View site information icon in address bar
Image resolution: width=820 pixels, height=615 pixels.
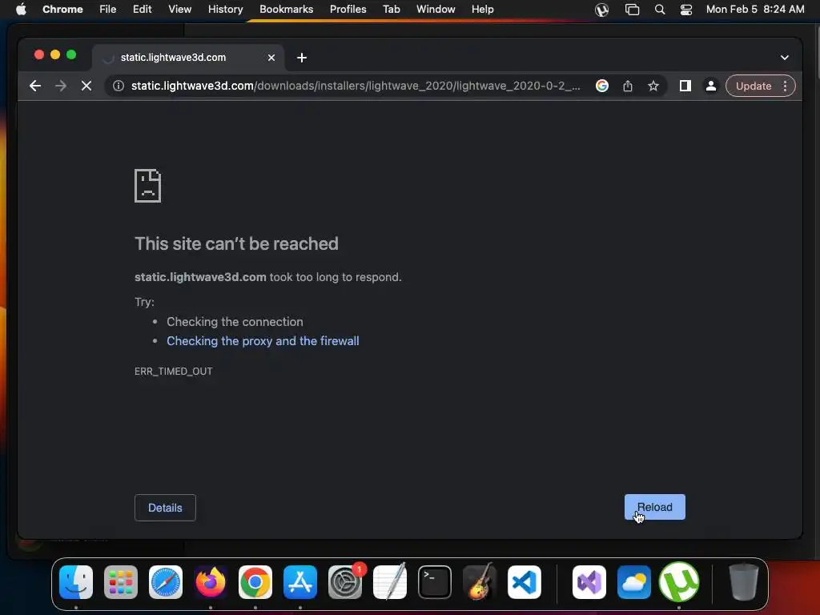coord(119,86)
